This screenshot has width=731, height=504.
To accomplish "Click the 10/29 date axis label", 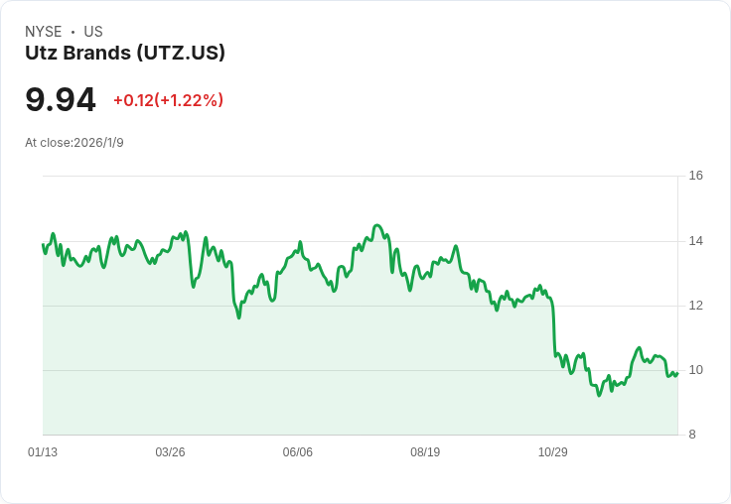I will 553,451.
